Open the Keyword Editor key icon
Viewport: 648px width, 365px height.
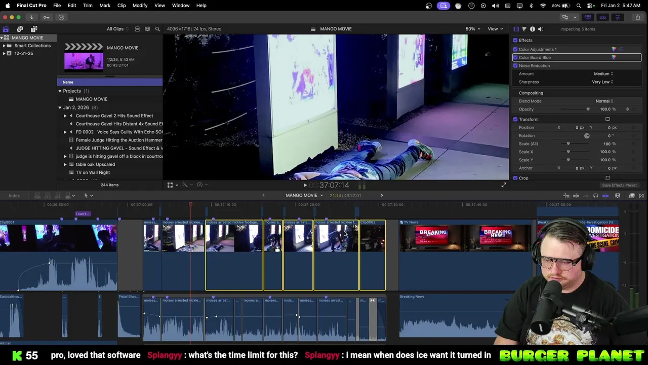click(46, 17)
